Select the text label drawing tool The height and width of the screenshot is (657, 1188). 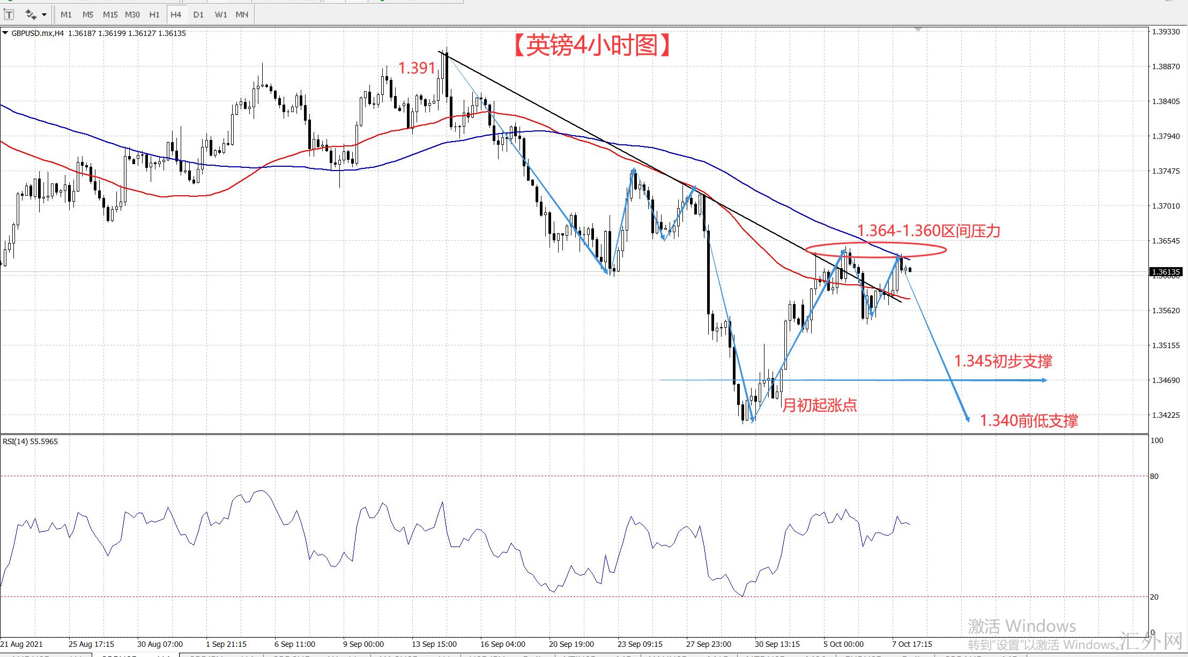(x=9, y=14)
